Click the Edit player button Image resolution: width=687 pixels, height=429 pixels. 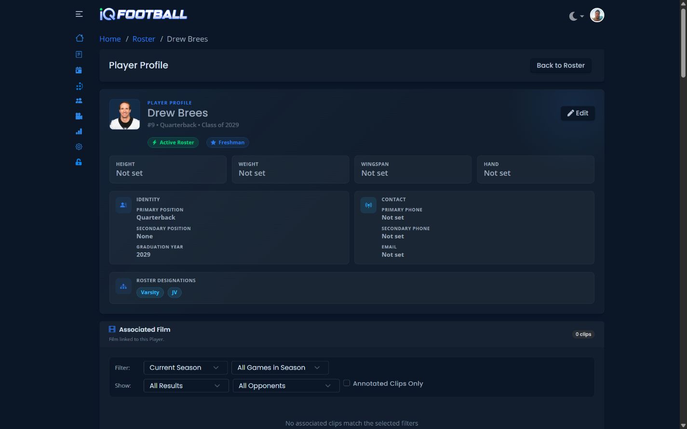[578, 113]
